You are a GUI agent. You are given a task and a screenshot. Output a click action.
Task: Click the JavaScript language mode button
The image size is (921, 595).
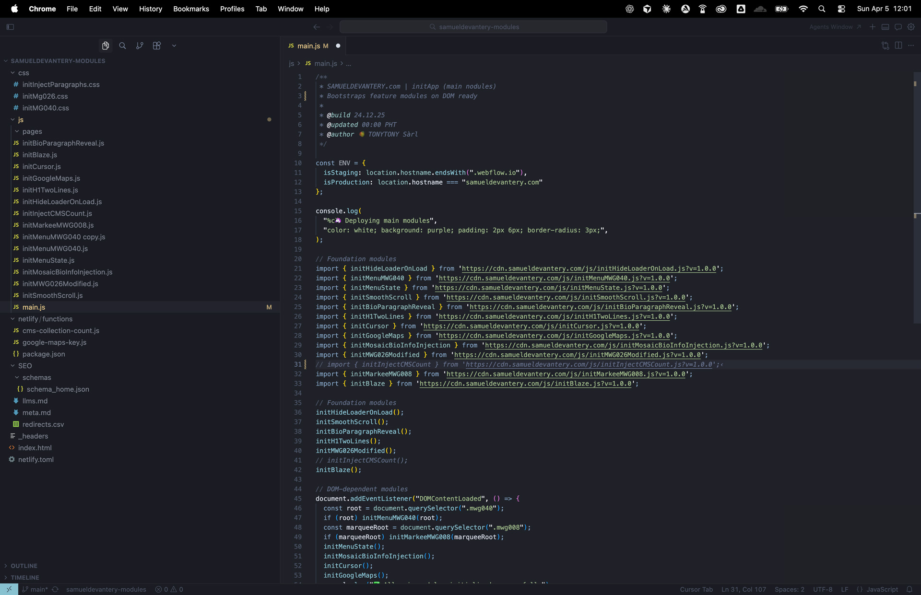coord(882,589)
